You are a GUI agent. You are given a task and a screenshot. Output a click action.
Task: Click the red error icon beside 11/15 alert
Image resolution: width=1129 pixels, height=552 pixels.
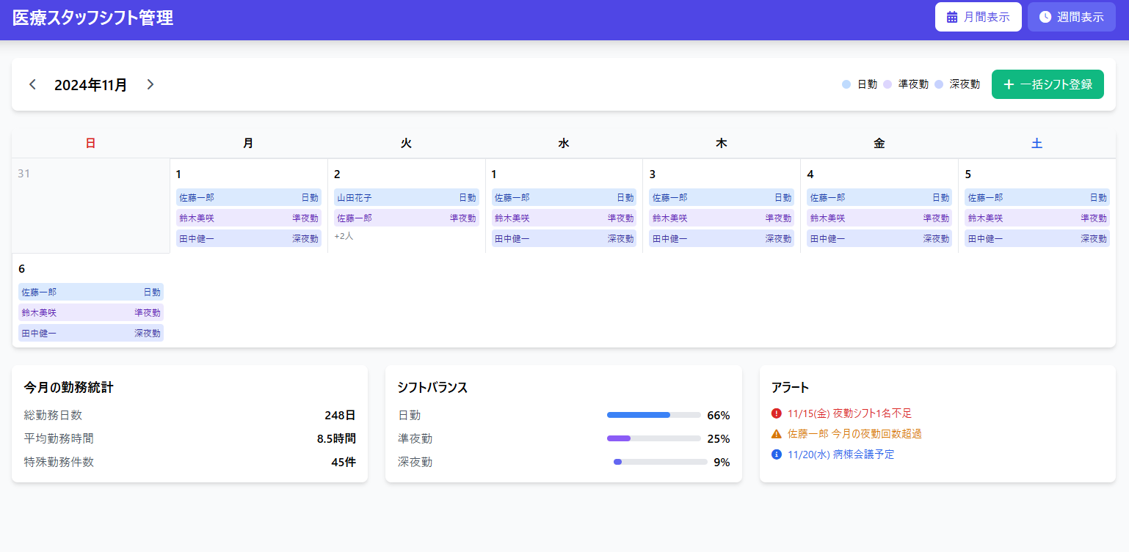[x=777, y=413]
